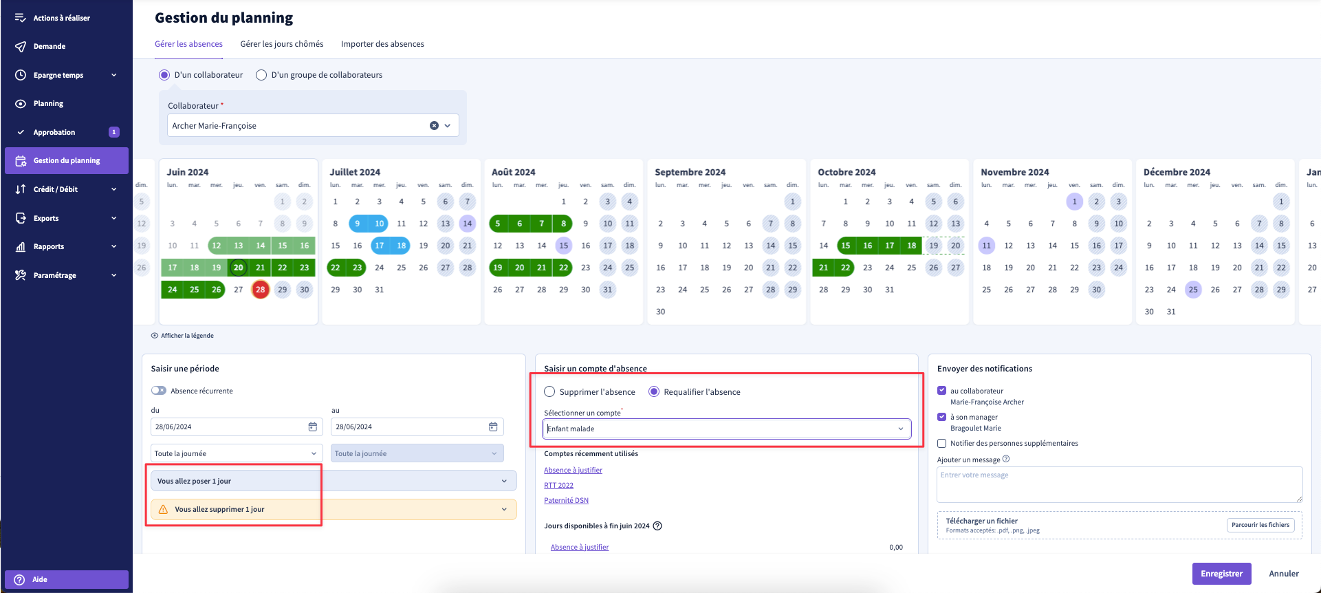Open Approbation via its checkmark icon
The image size is (1321, 593).
[21, 132]
